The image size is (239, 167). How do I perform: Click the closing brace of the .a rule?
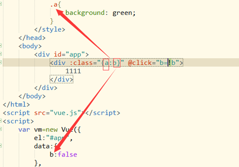pyautogui.click(x=52, y=21)
